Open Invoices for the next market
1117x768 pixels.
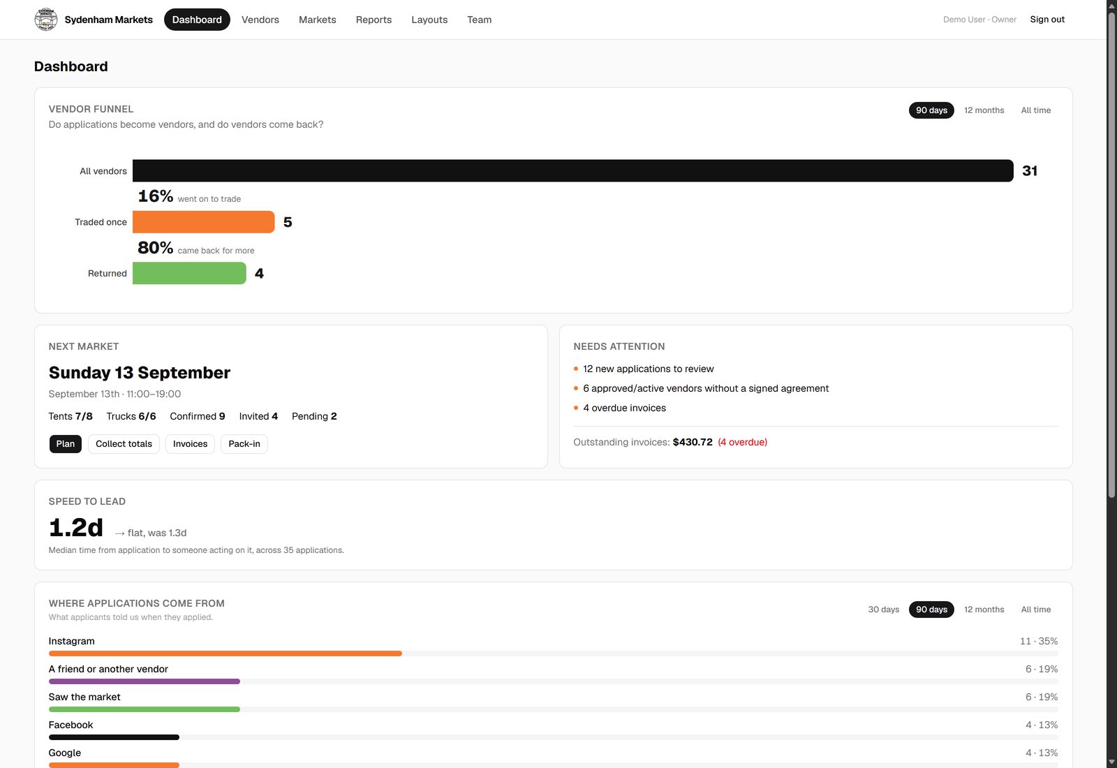[190, 444]
